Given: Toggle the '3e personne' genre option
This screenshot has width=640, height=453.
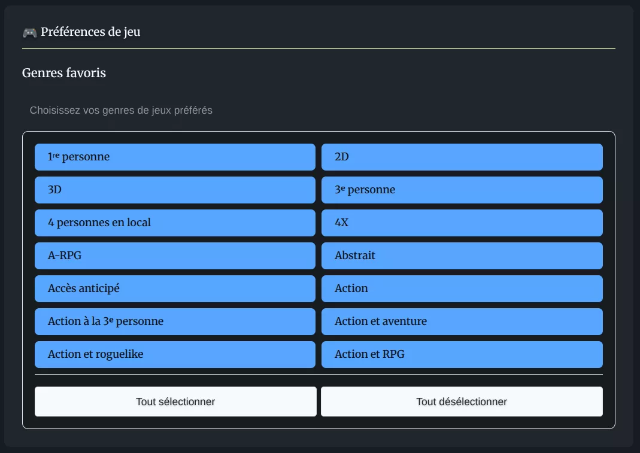Looking at the screenshot, I should [x=462, y=190].
